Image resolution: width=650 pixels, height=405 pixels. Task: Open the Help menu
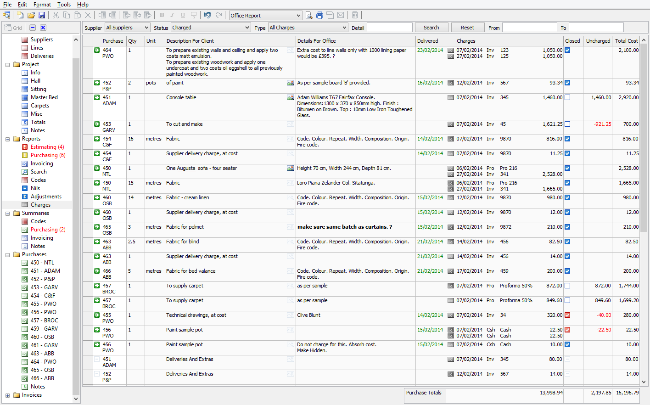83,4
